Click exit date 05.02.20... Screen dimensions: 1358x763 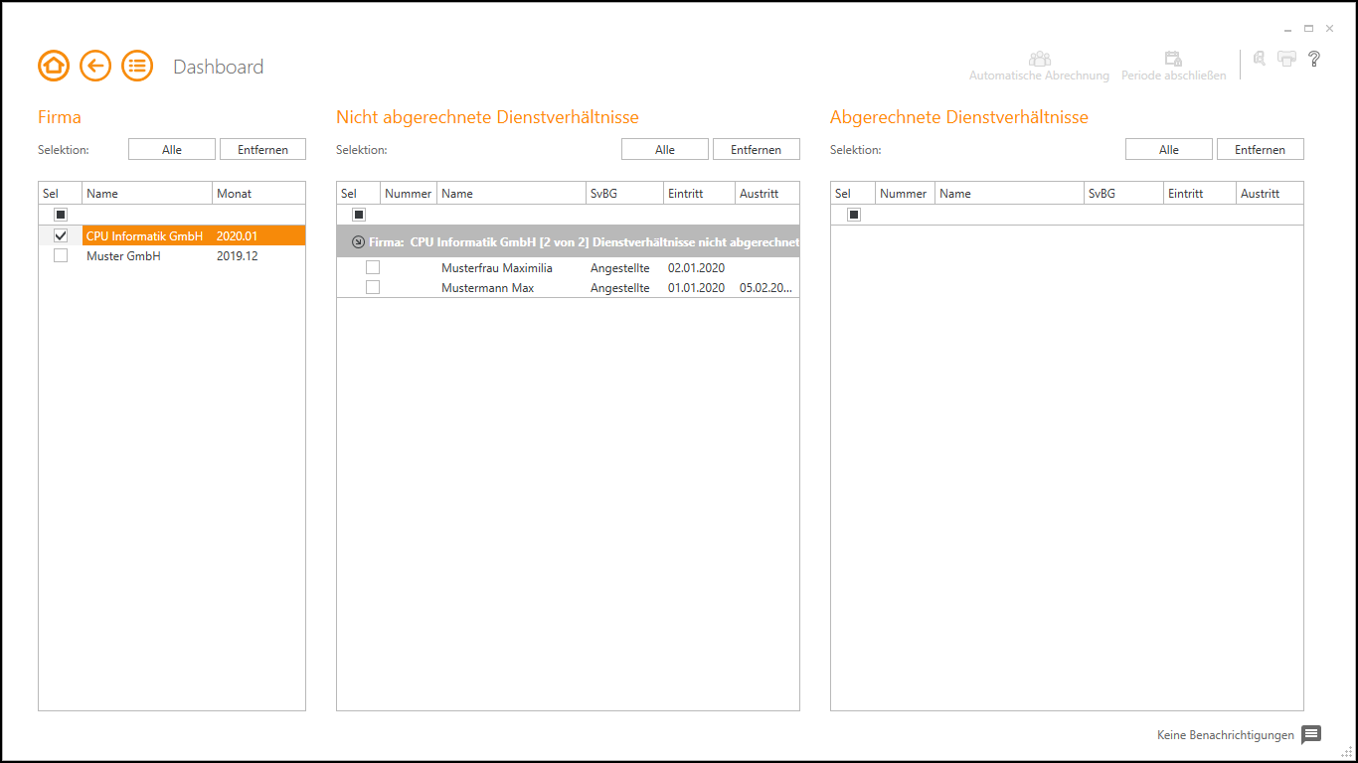click(766, 288)
